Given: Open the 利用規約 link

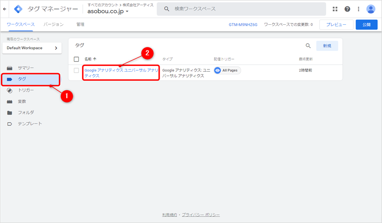Looking at the screenshot, I should click(169, 215).
